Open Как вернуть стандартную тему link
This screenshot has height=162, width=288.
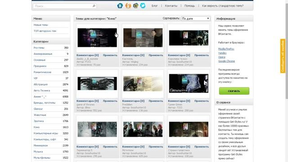pyautogui.click(x=223, y=6)
